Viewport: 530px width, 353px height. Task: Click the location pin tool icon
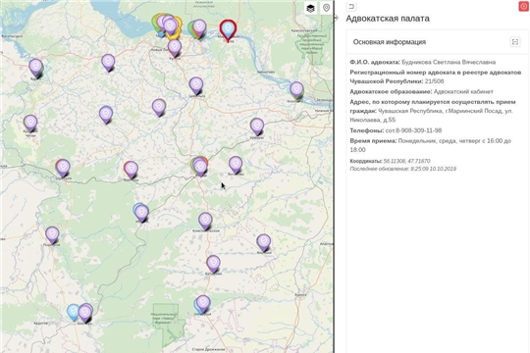[x=326, y=8]
